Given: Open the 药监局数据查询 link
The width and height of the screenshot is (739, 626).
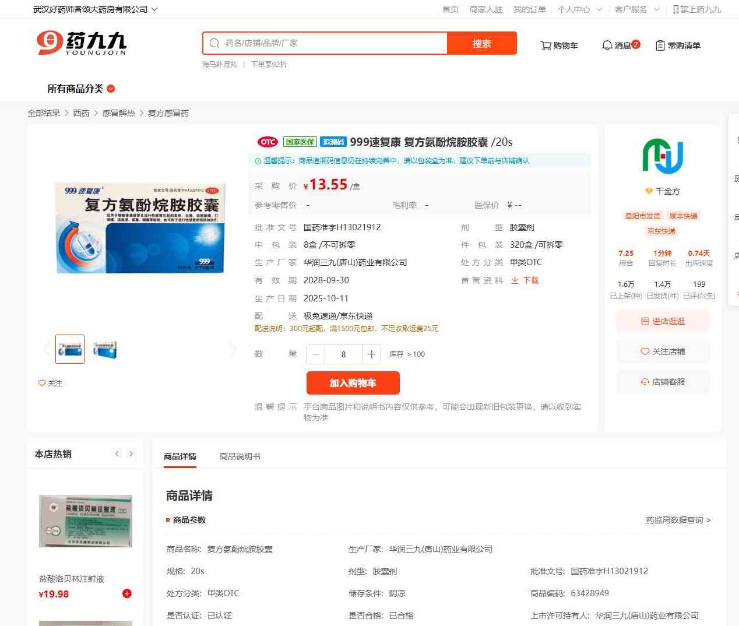Looking at the screenshot, I should coord(678,520).
